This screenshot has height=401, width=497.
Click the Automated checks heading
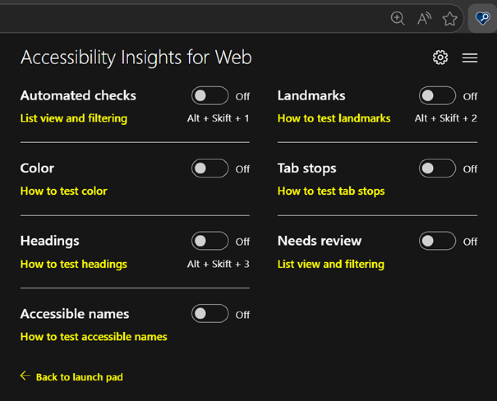tap(78, 96)
